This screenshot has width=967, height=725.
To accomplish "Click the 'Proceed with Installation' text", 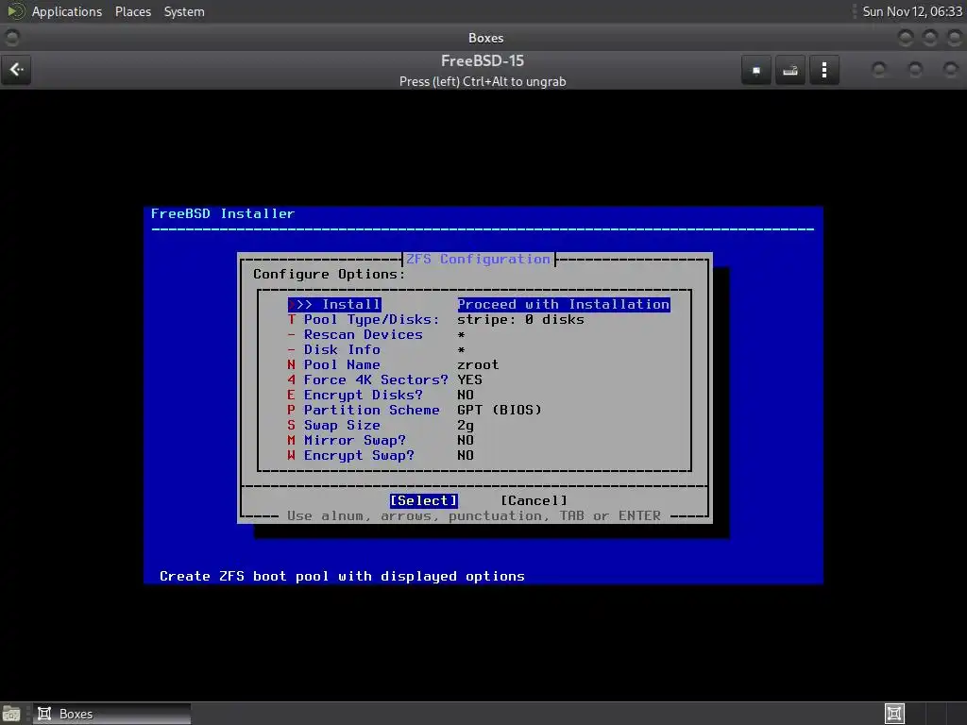I will 564,305.
